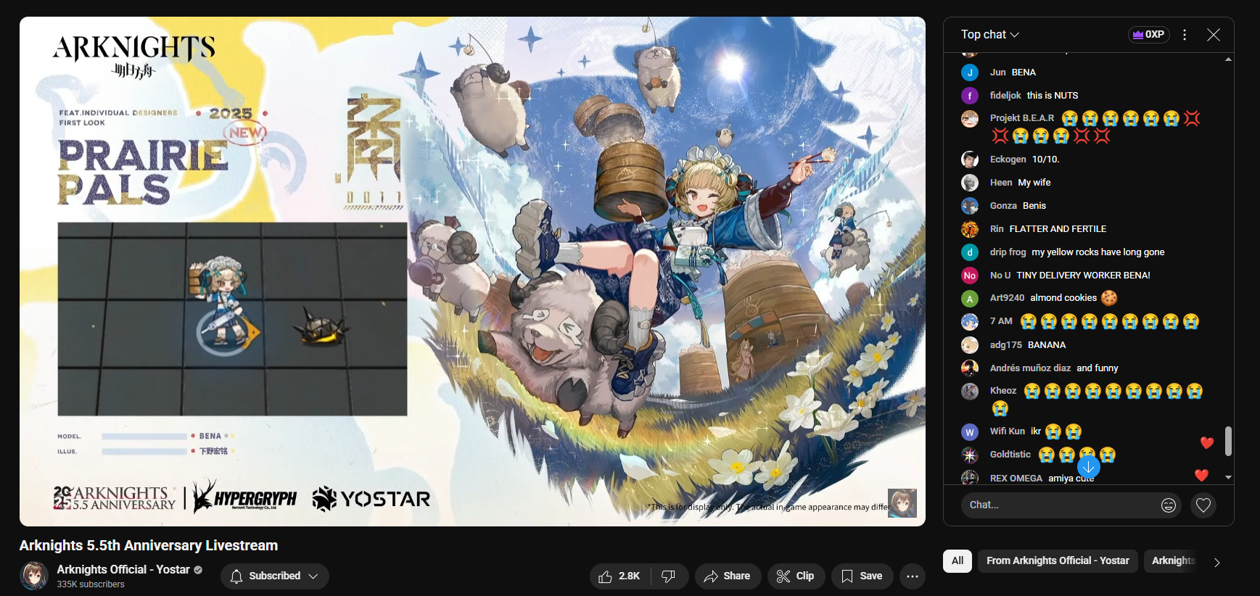Viewport: 1260px width, 596px height.
Task: Click Jun's avatar in chat
Action: pyautogui.click(x=970, y=73)
